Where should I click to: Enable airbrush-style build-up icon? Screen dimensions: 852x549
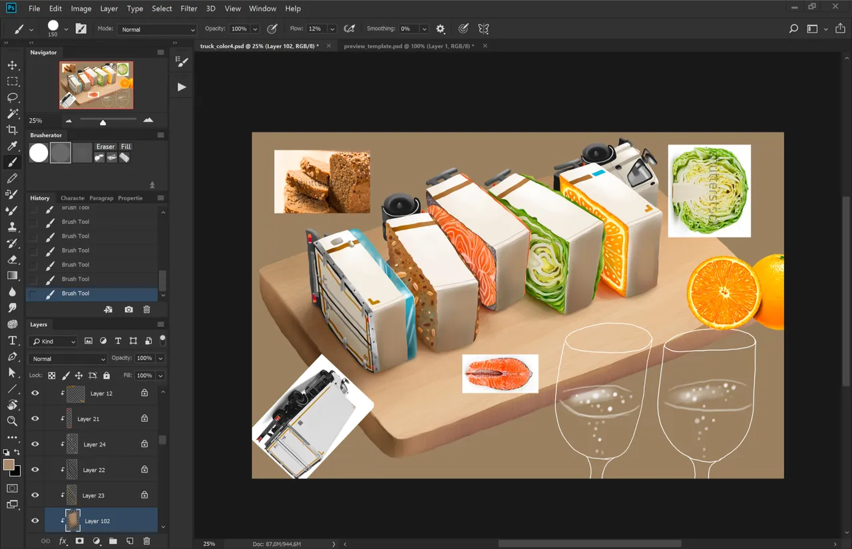349,29
